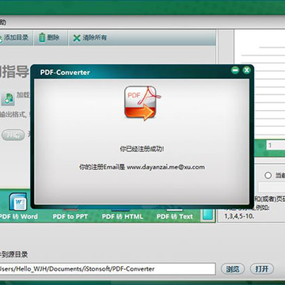
Task: Click the page number field showing 1
Action: pyautogui.click(x=275, y=145)
